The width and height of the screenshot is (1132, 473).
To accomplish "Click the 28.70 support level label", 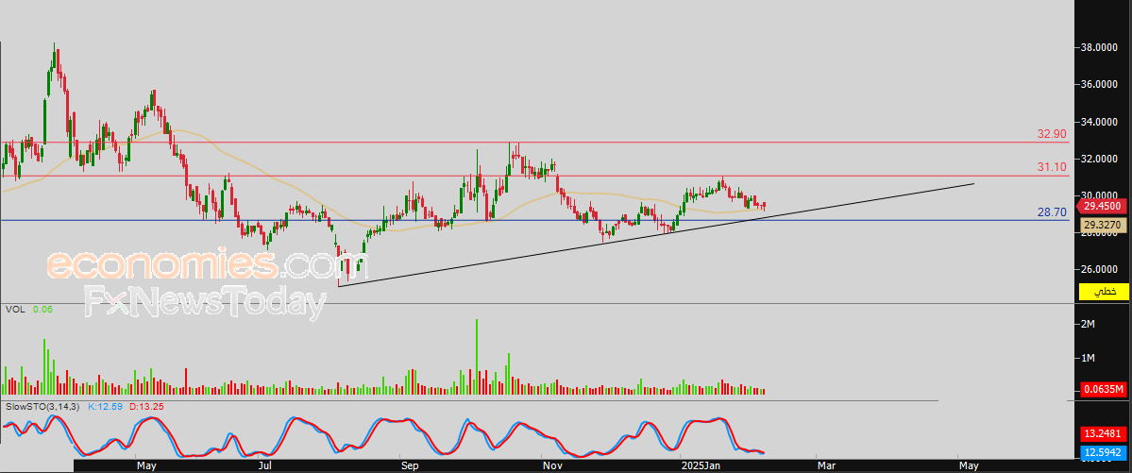I will pyautogui.click(x=1052, y=211).
